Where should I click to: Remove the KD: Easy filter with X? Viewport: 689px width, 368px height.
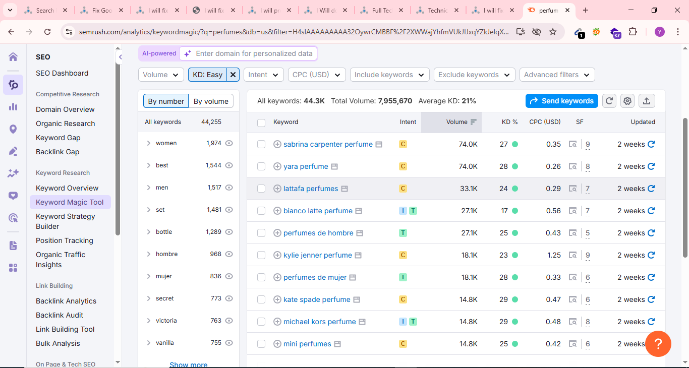[x=233, y=75]
